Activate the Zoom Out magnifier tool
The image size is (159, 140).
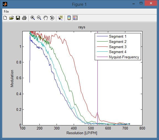[39, 18]
